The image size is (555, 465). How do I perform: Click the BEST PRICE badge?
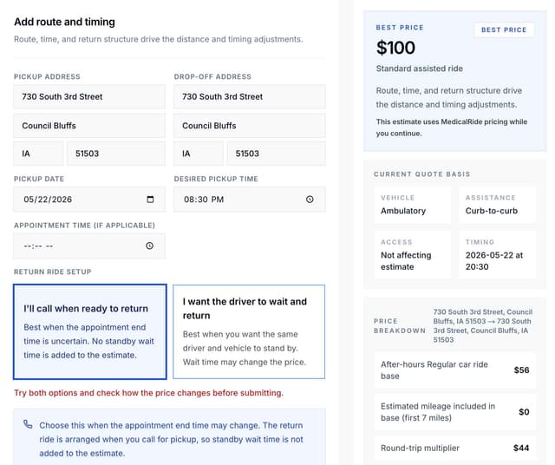click(x=504, y=29)
